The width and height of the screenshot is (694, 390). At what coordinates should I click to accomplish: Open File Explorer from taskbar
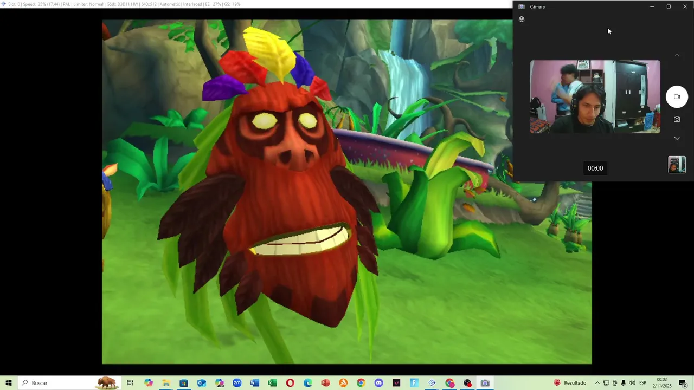(x=166, y=383)
